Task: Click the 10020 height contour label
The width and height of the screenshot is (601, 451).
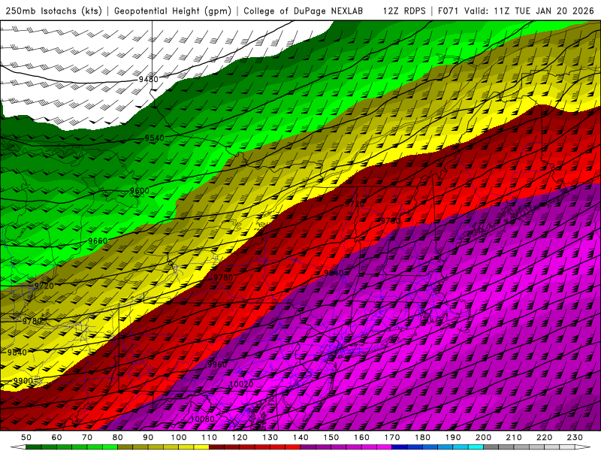Action: point(241,384)
